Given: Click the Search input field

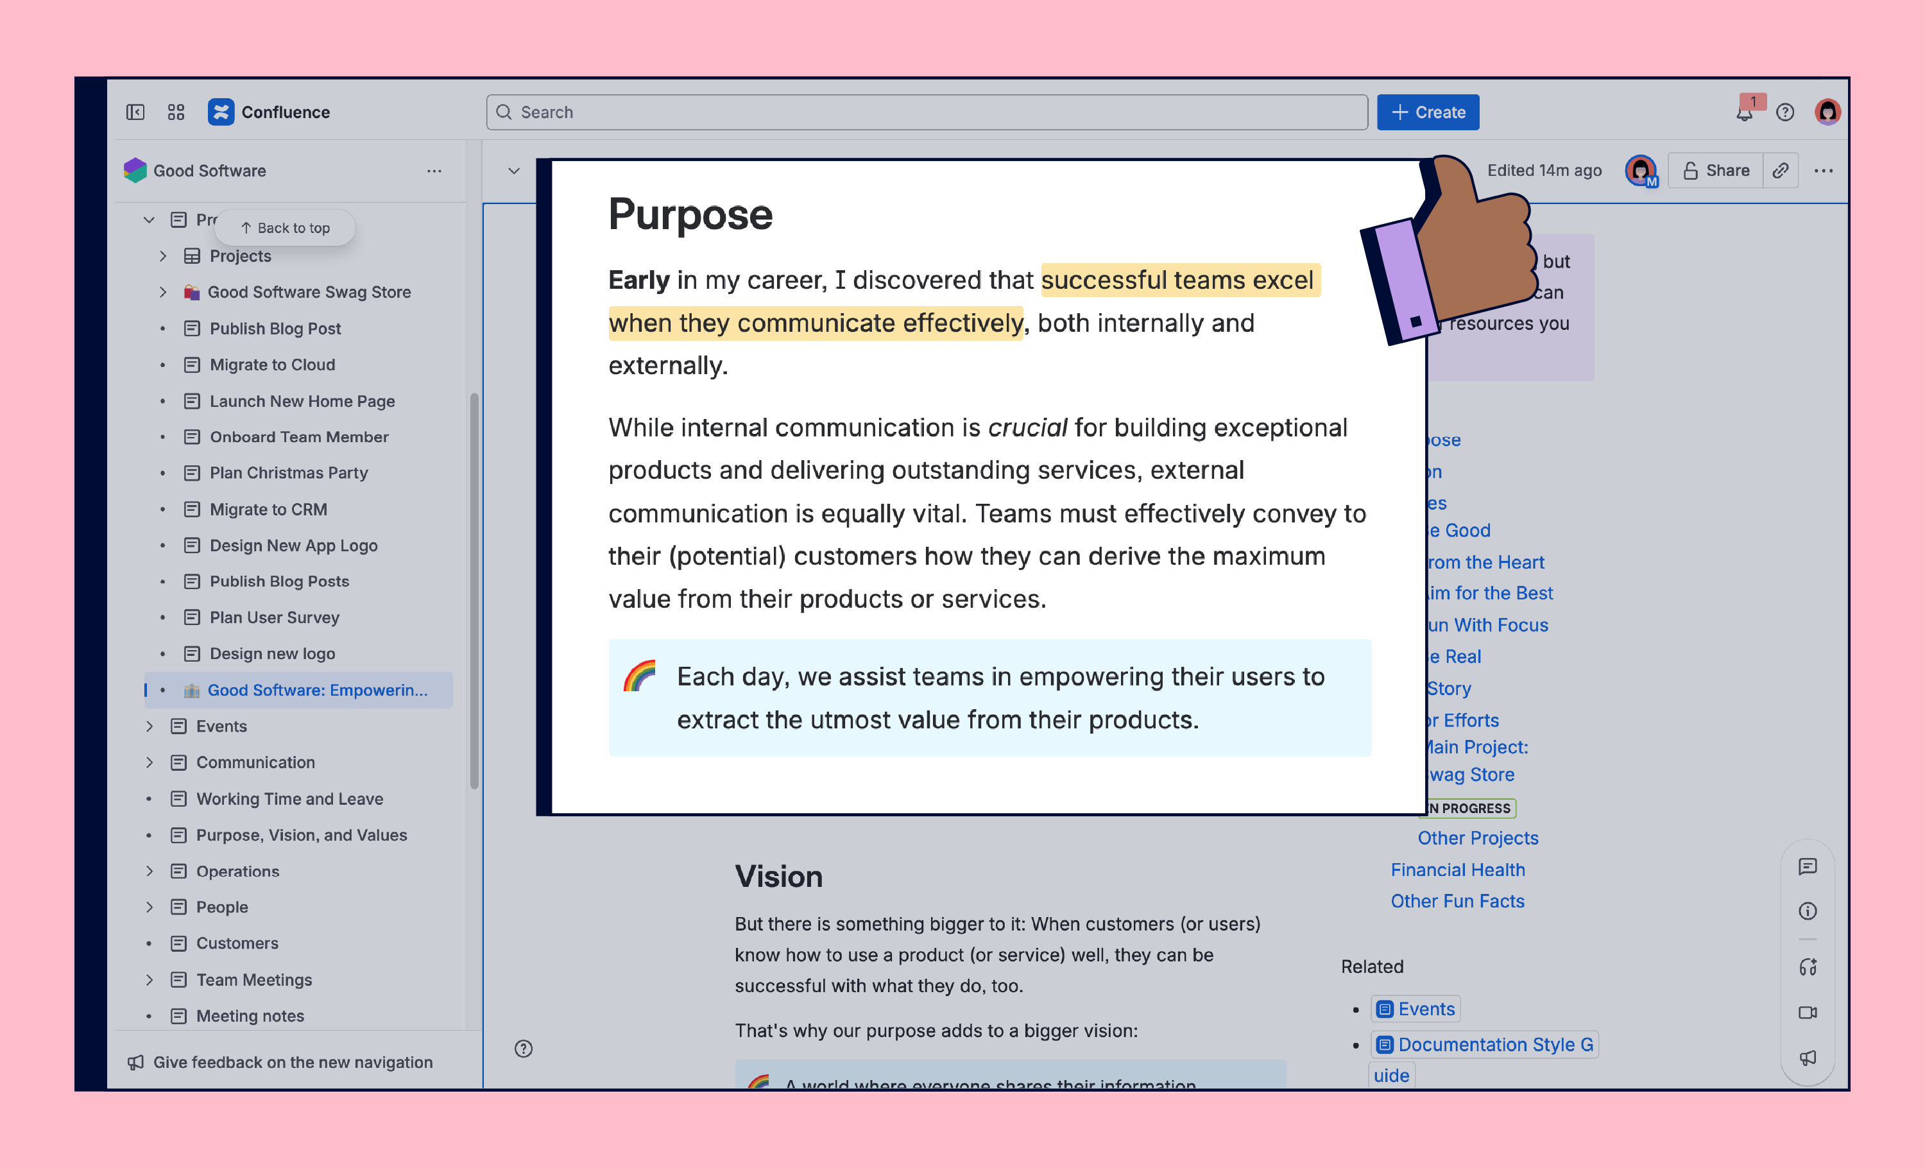Looking at the screenshot, I should [x=927, y=112].
